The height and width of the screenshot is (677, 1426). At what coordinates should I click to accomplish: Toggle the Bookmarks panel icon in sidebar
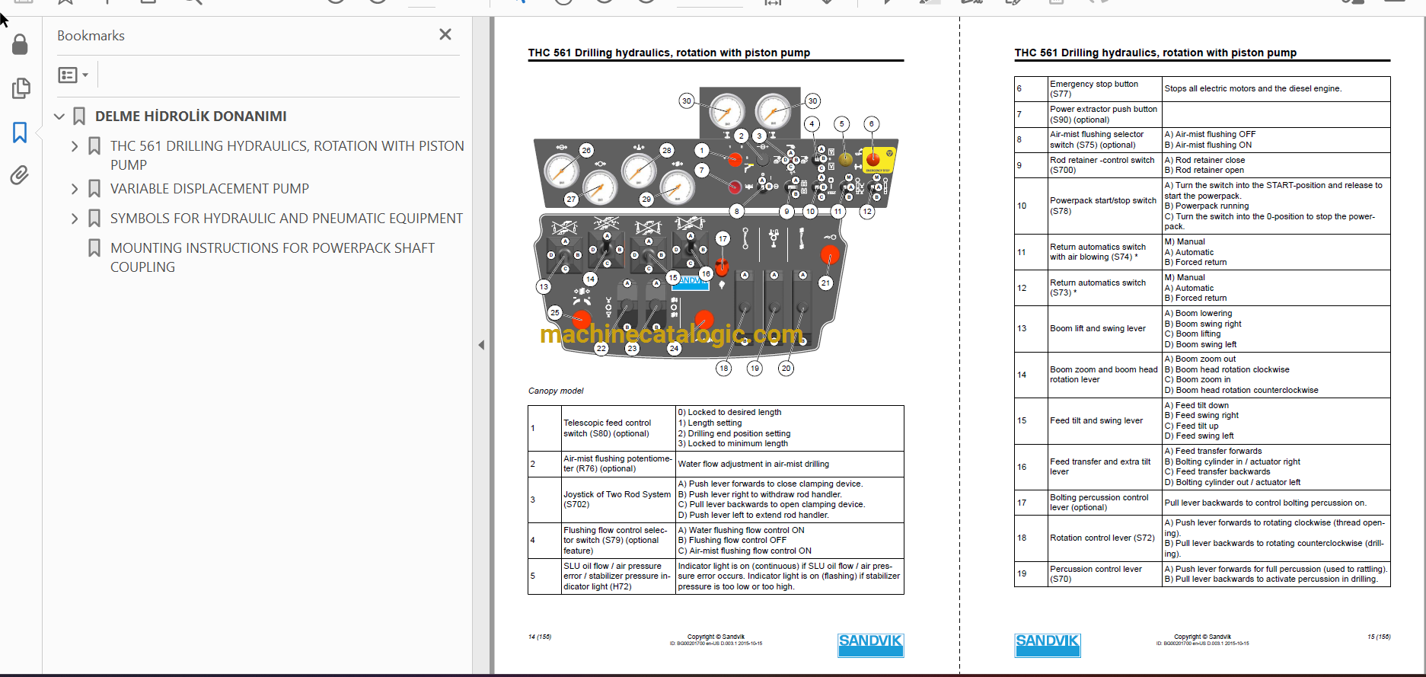20,133
